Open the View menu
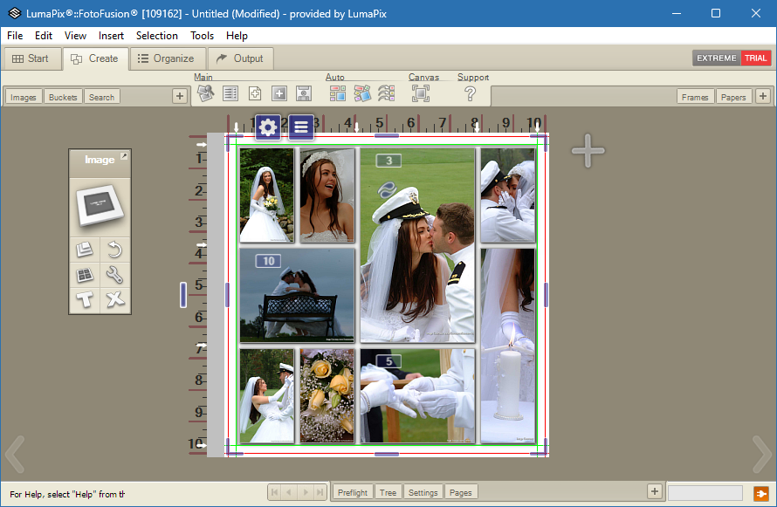This screenshot has height=507, width=777. point(75,36)
